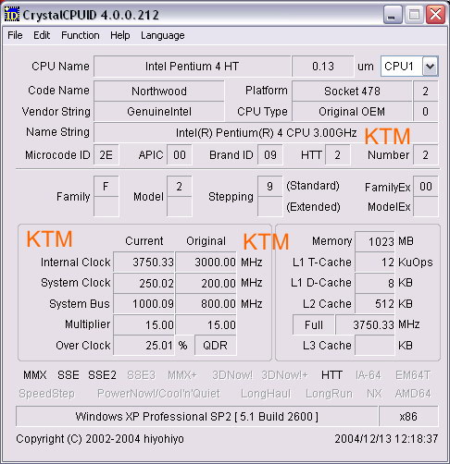Click original Internal Clock 3000.00
Image resolution: width=450 pixels, height=464 pixels.
(x=206, y=262)
